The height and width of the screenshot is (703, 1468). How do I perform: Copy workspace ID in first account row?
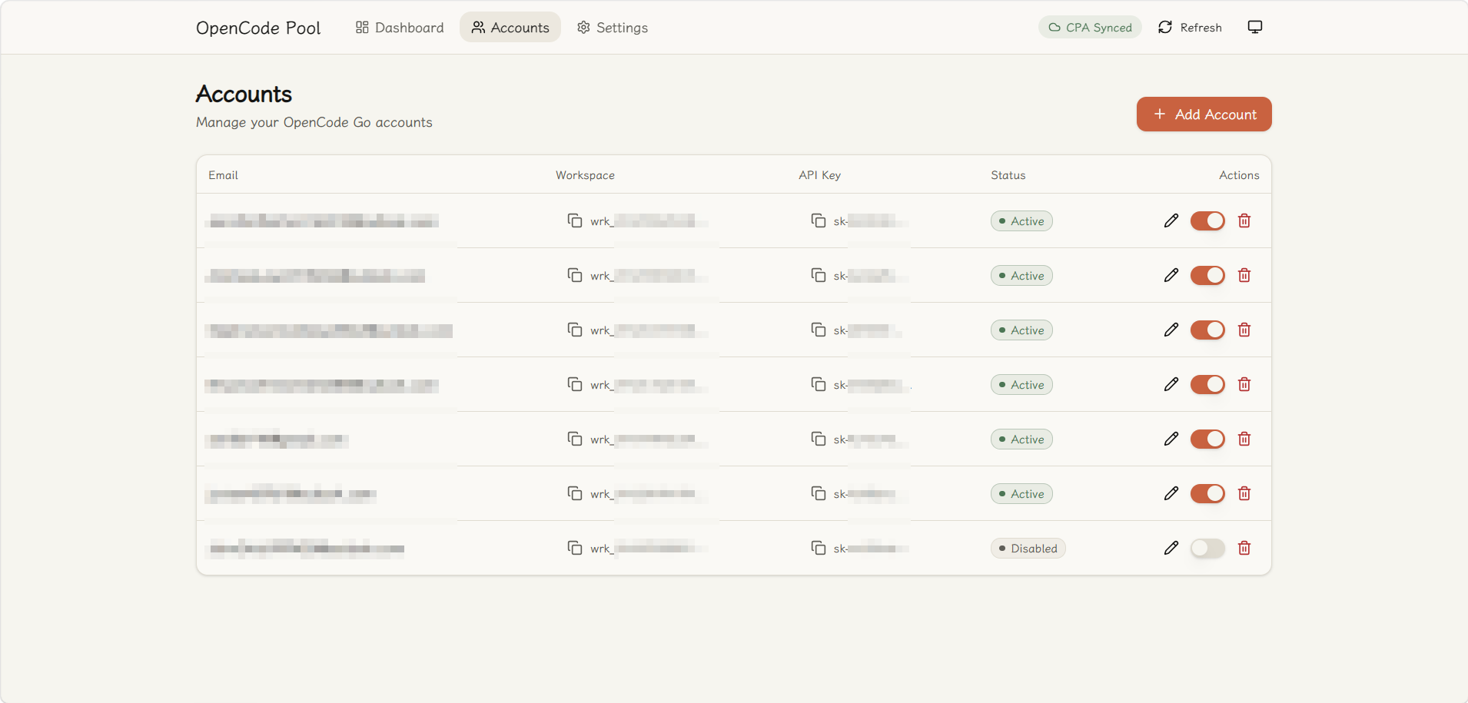point(575,221)
